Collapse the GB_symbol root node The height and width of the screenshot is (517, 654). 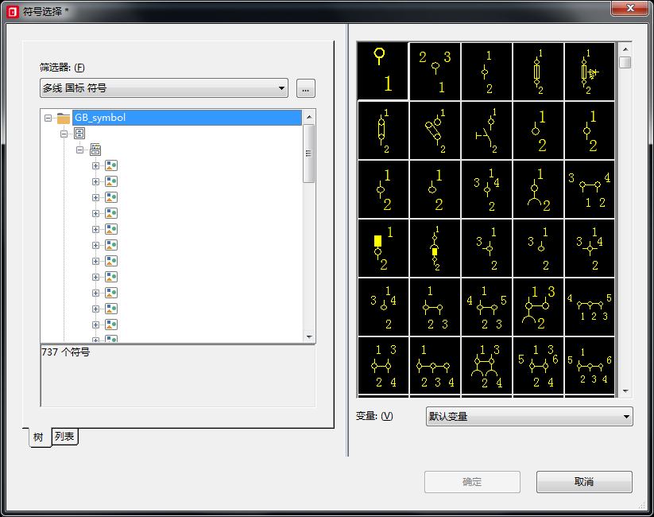(x=48, y=118)
